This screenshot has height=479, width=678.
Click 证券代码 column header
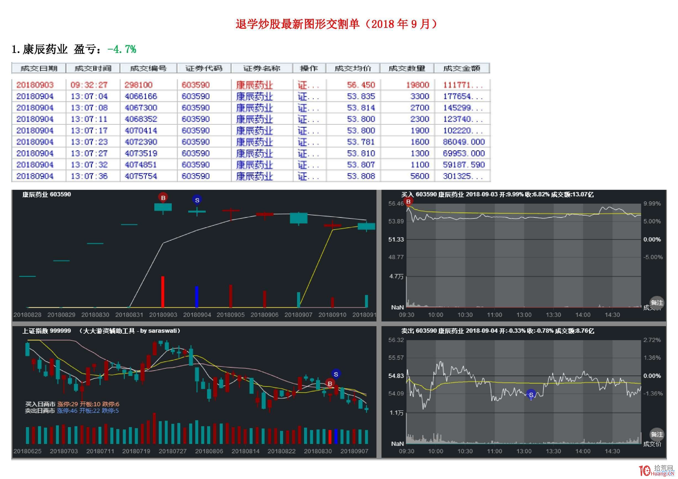coord(204,68)
